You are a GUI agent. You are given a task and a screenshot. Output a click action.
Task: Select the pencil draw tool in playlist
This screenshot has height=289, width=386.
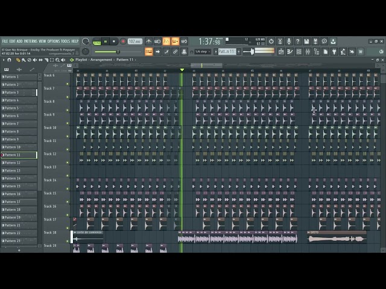point(18,60)
